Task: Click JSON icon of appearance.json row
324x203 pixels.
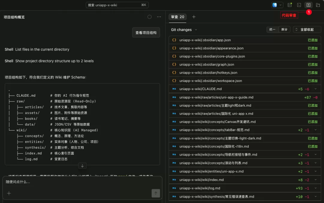Action: pos(174,48)
